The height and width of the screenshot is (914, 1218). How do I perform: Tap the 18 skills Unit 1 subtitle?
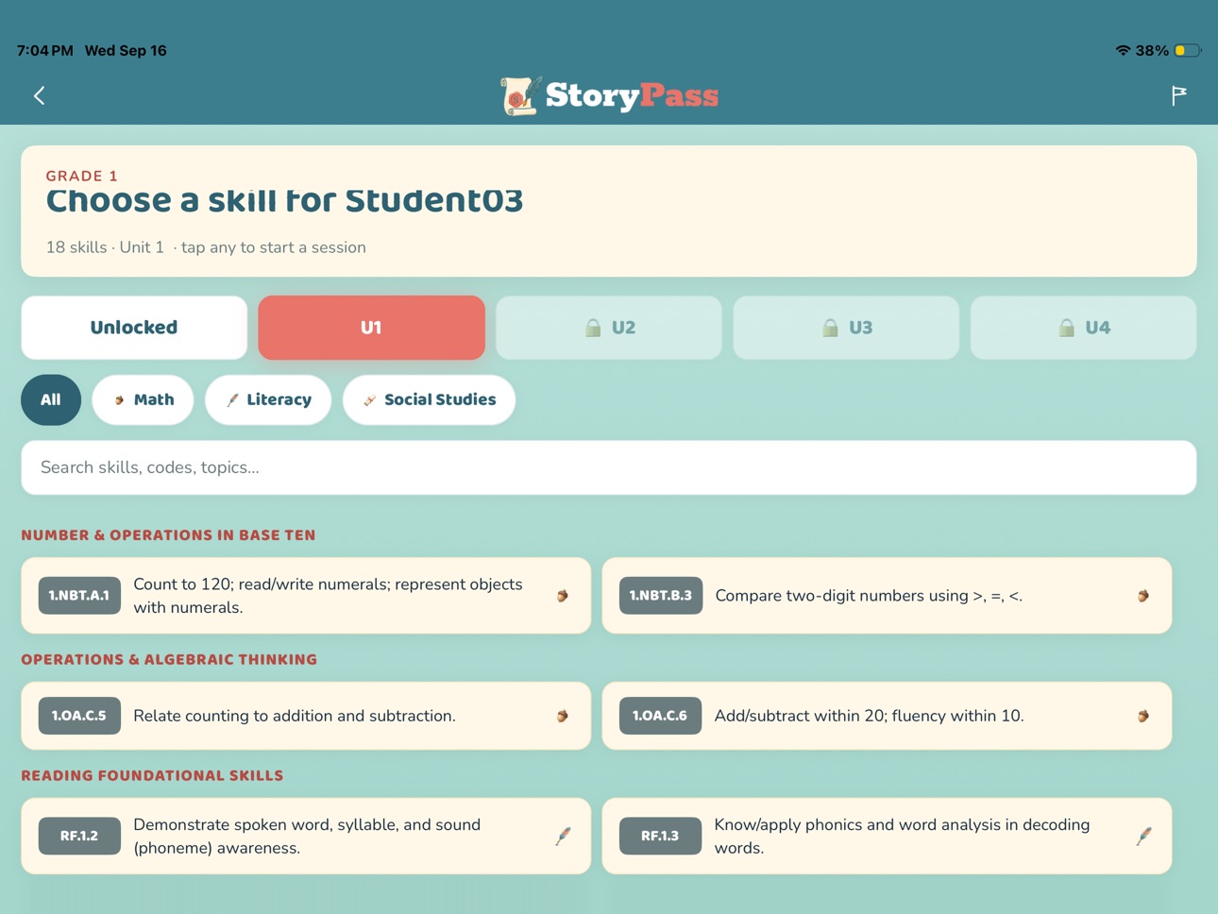click(x=206, y=247)
